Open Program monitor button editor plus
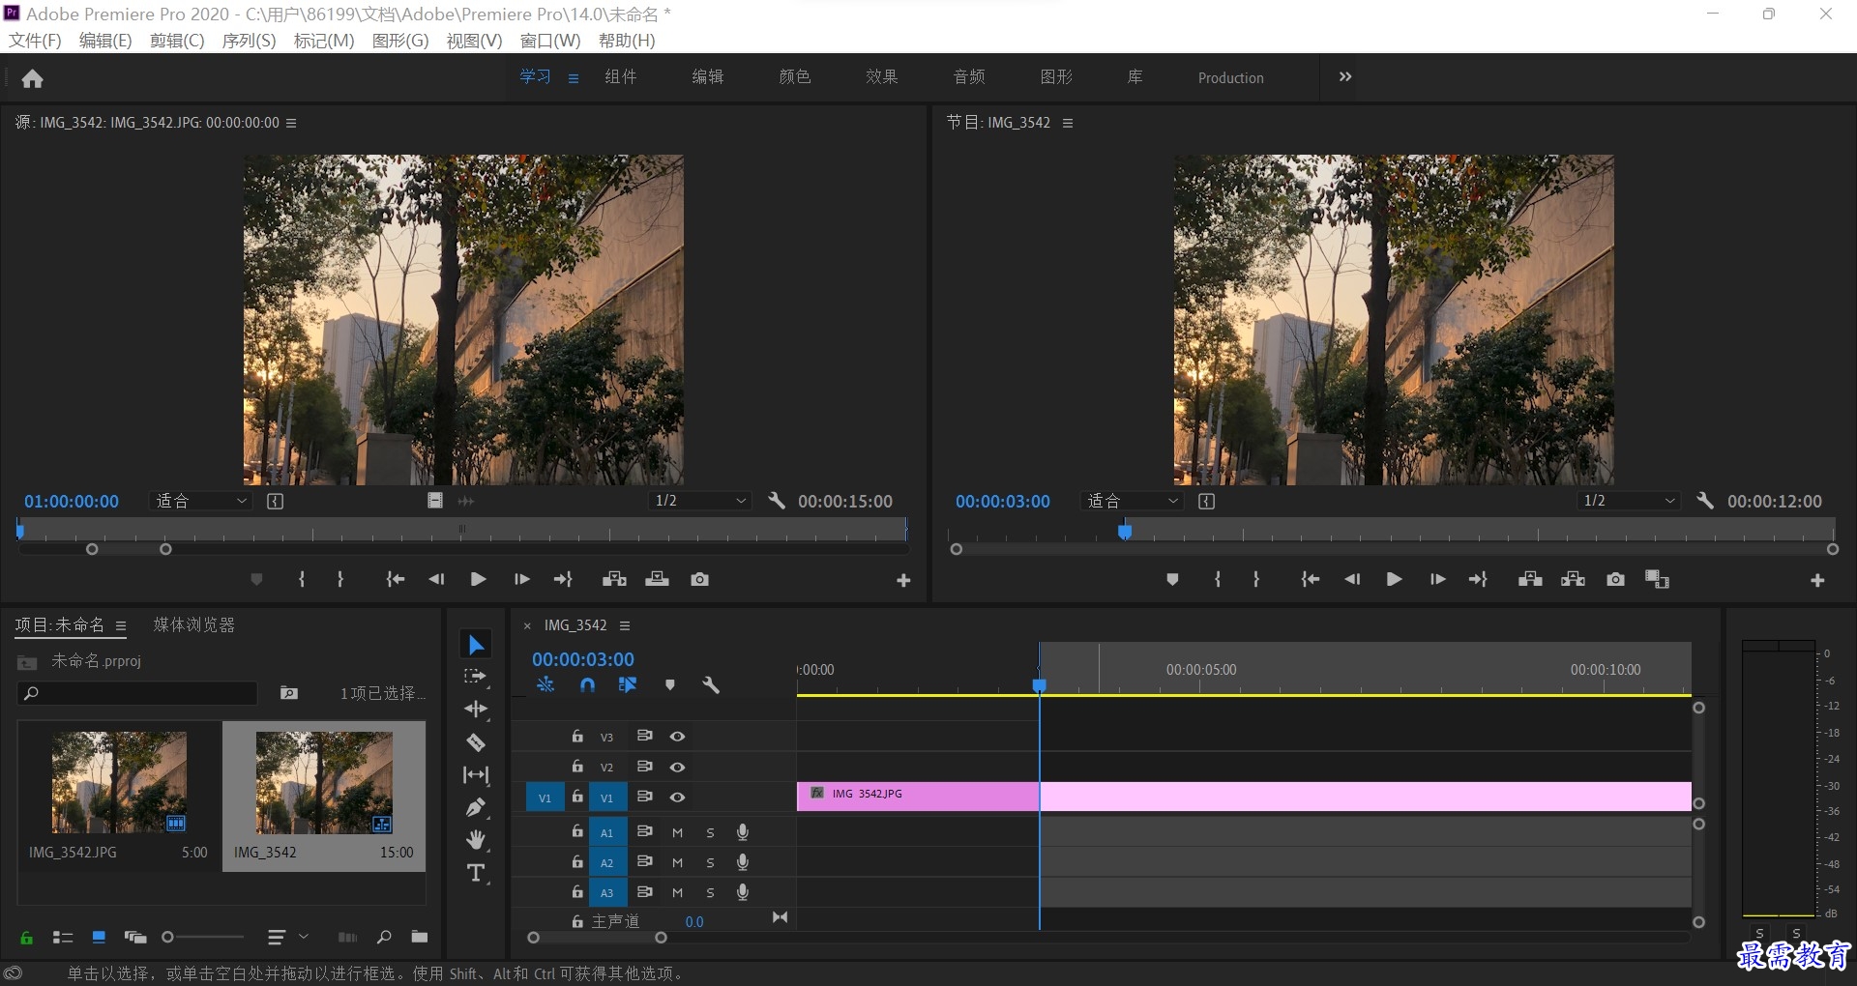Screen dimensions: 1857x986 click(x=1817, y=580)
